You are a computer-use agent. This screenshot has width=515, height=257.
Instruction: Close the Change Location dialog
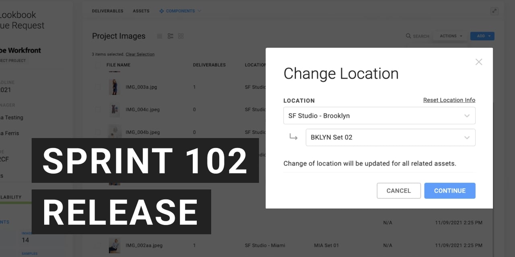(x=478, y=62)
